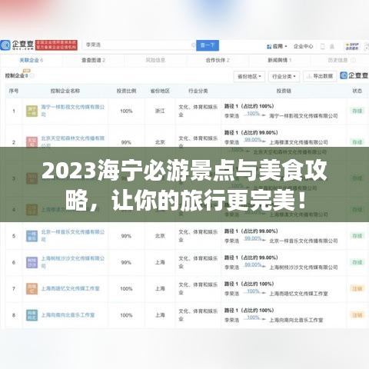Click the notification bell icon in header
Viewport: 369px width, 369px height.
[332, 46]
